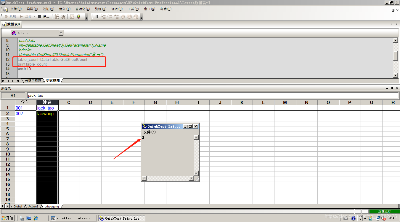Open the small arrow beside 运行
Screen dimensions: 400x222
click(34, 17)
